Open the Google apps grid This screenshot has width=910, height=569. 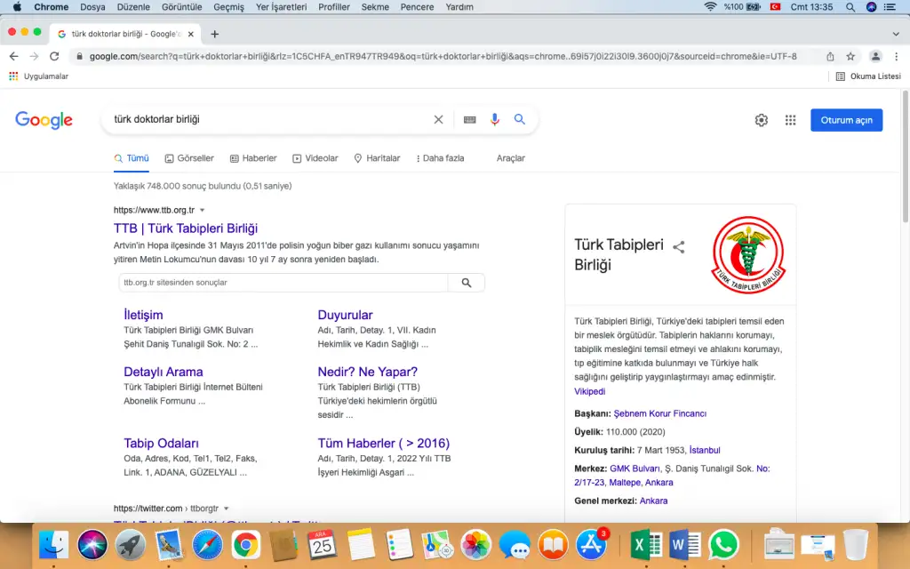790,121
